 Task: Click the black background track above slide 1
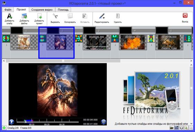pos(17,30)
